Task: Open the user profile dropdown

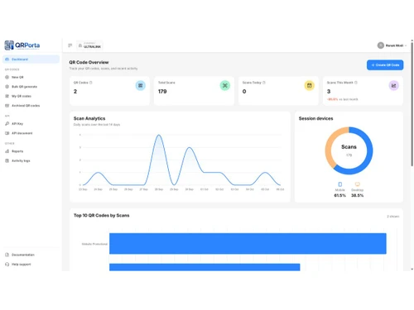Action: pos(392,45)
